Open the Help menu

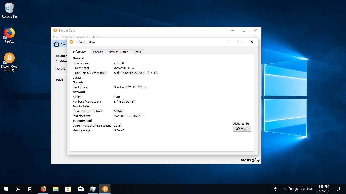click(95, 37)
